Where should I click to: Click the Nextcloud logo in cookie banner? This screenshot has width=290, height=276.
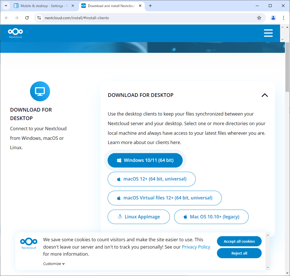(29, 243)
